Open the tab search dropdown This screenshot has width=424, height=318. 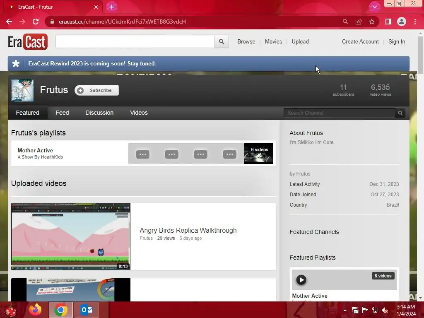[374, 7]
